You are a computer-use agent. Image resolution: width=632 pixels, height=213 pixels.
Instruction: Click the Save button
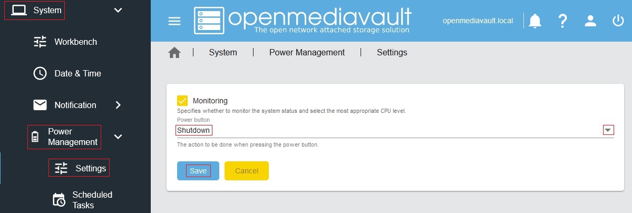pyautogui.click(x=198, y=171)
